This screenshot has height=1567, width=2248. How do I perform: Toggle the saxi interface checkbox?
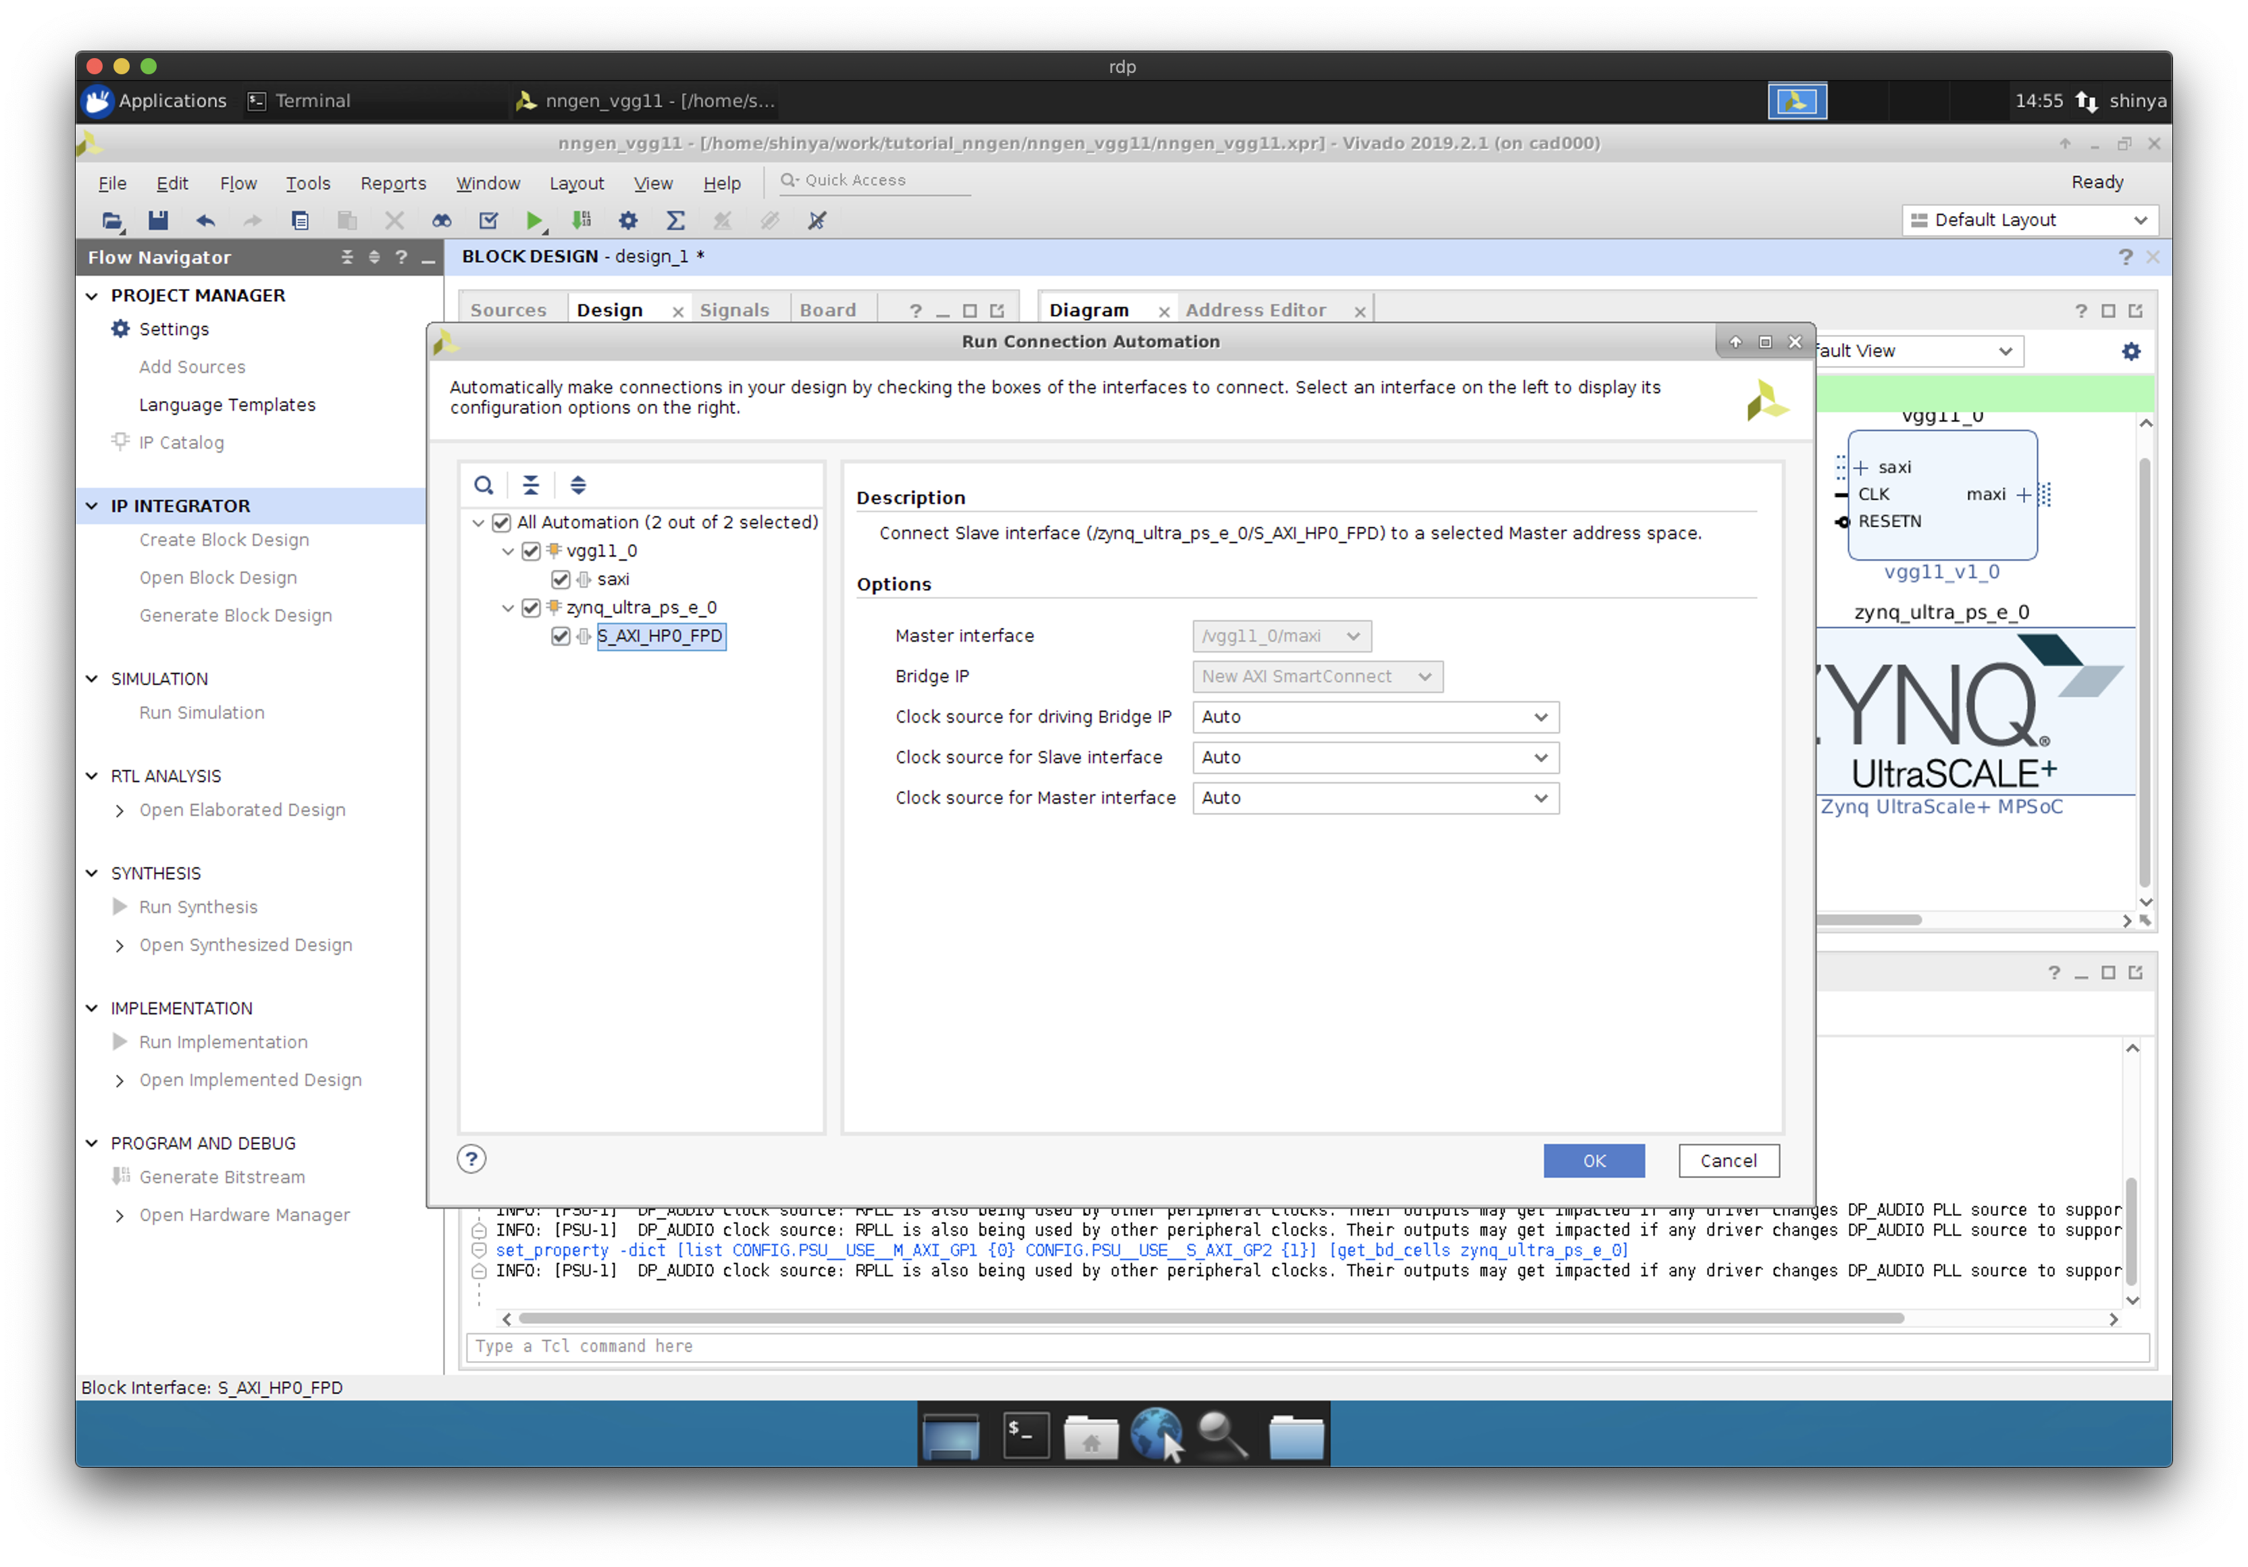[560, 580]
